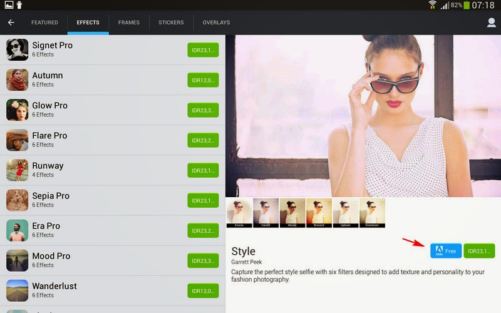The width and height of the screenshot is (501, 313).
Task: Select the "Signet Pro" title text
Action: (x=53, y=45)
